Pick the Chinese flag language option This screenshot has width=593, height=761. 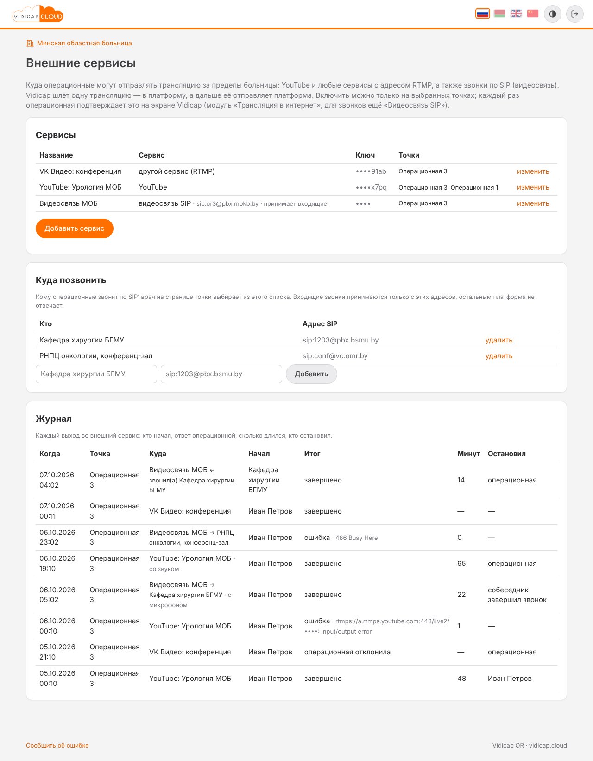(533, 14)
